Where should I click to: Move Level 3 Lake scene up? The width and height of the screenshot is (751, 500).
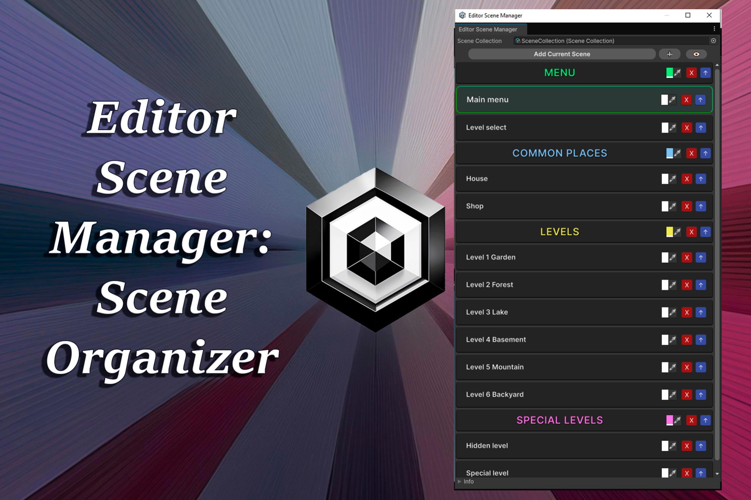click(701, 312)
